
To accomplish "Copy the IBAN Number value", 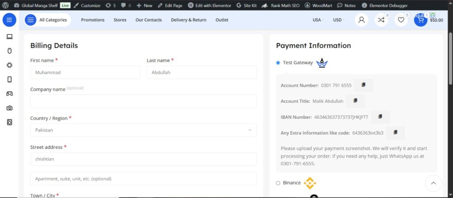I will 380,117.
